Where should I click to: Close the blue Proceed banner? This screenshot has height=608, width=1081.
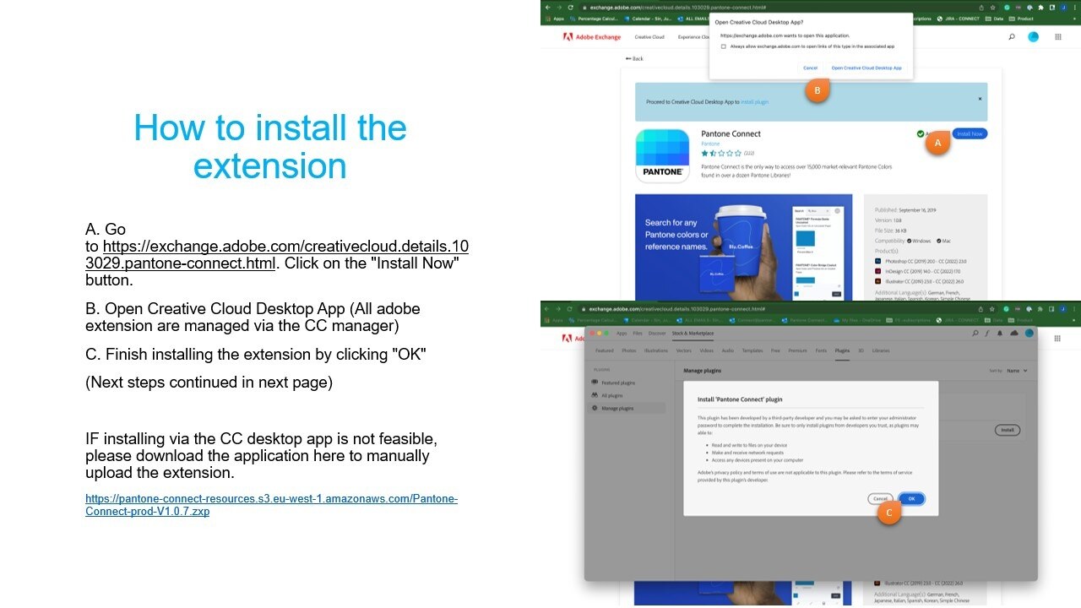click(980, 99)
